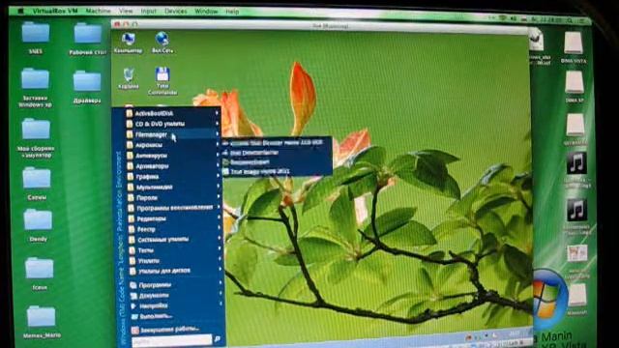Open the Help menu

pos(232,11)
